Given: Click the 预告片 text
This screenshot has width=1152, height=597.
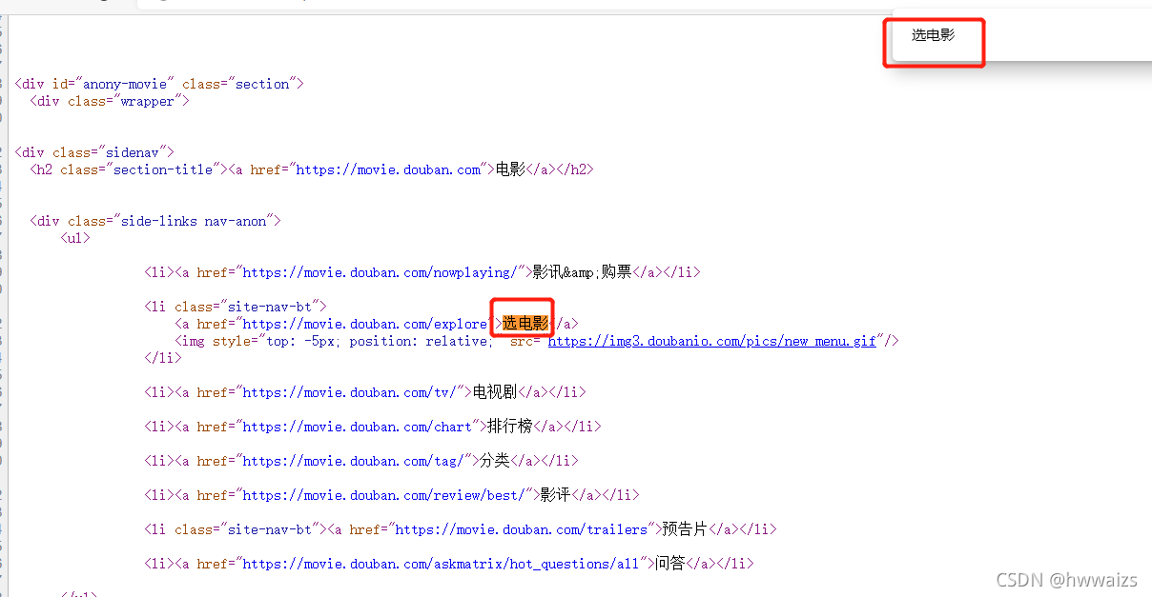Looking at the screenshot, I should click(686, 529).
